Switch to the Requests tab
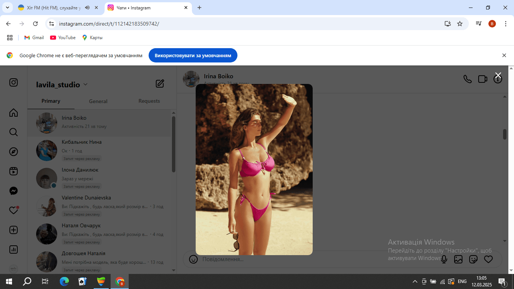The width and height of the screenshot is (514, 289). point(149,101)
